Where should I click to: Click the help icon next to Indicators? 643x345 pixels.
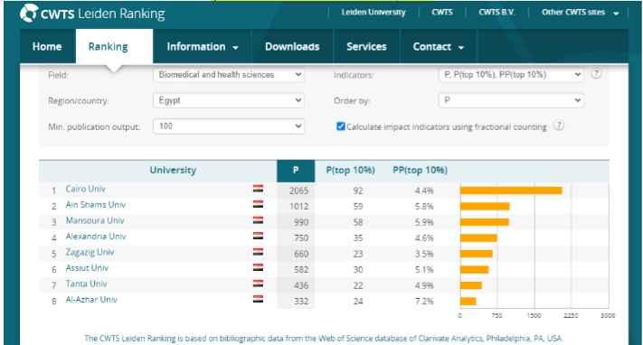(x=596, y=74)
